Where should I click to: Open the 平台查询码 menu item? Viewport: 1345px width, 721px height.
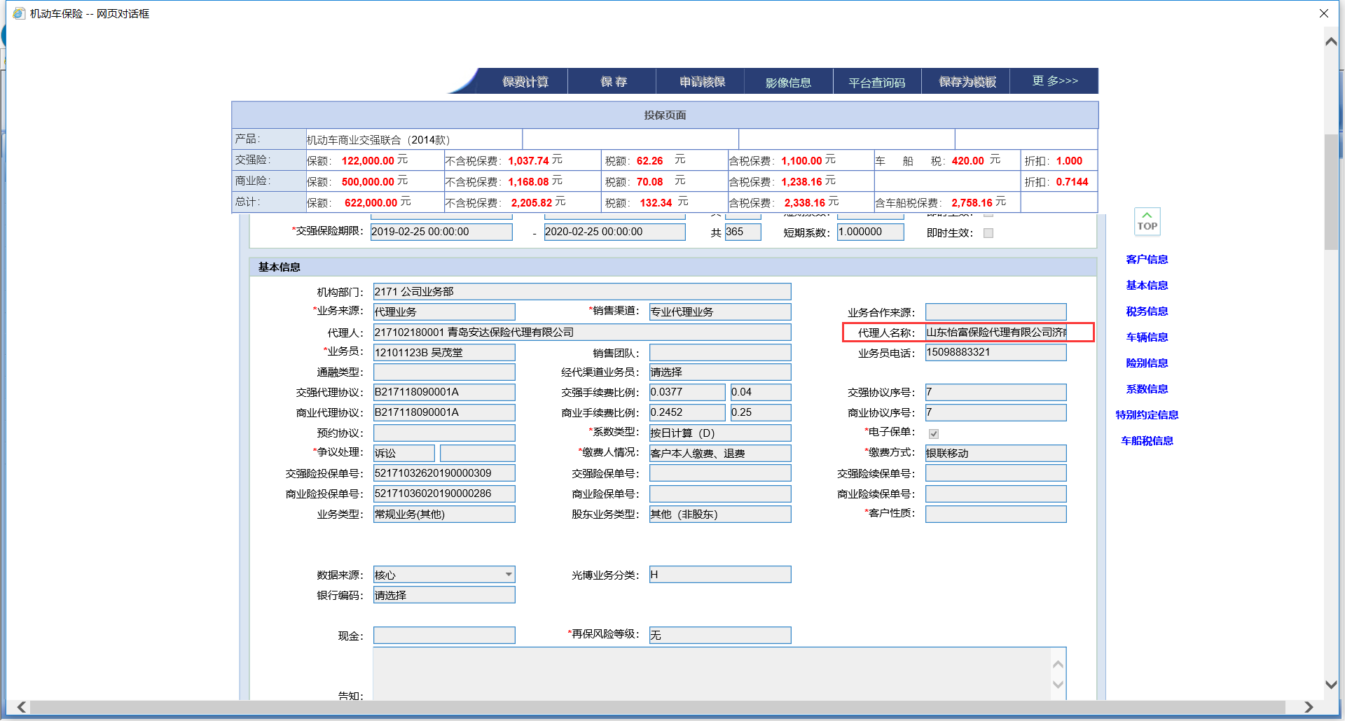[877, 82]
